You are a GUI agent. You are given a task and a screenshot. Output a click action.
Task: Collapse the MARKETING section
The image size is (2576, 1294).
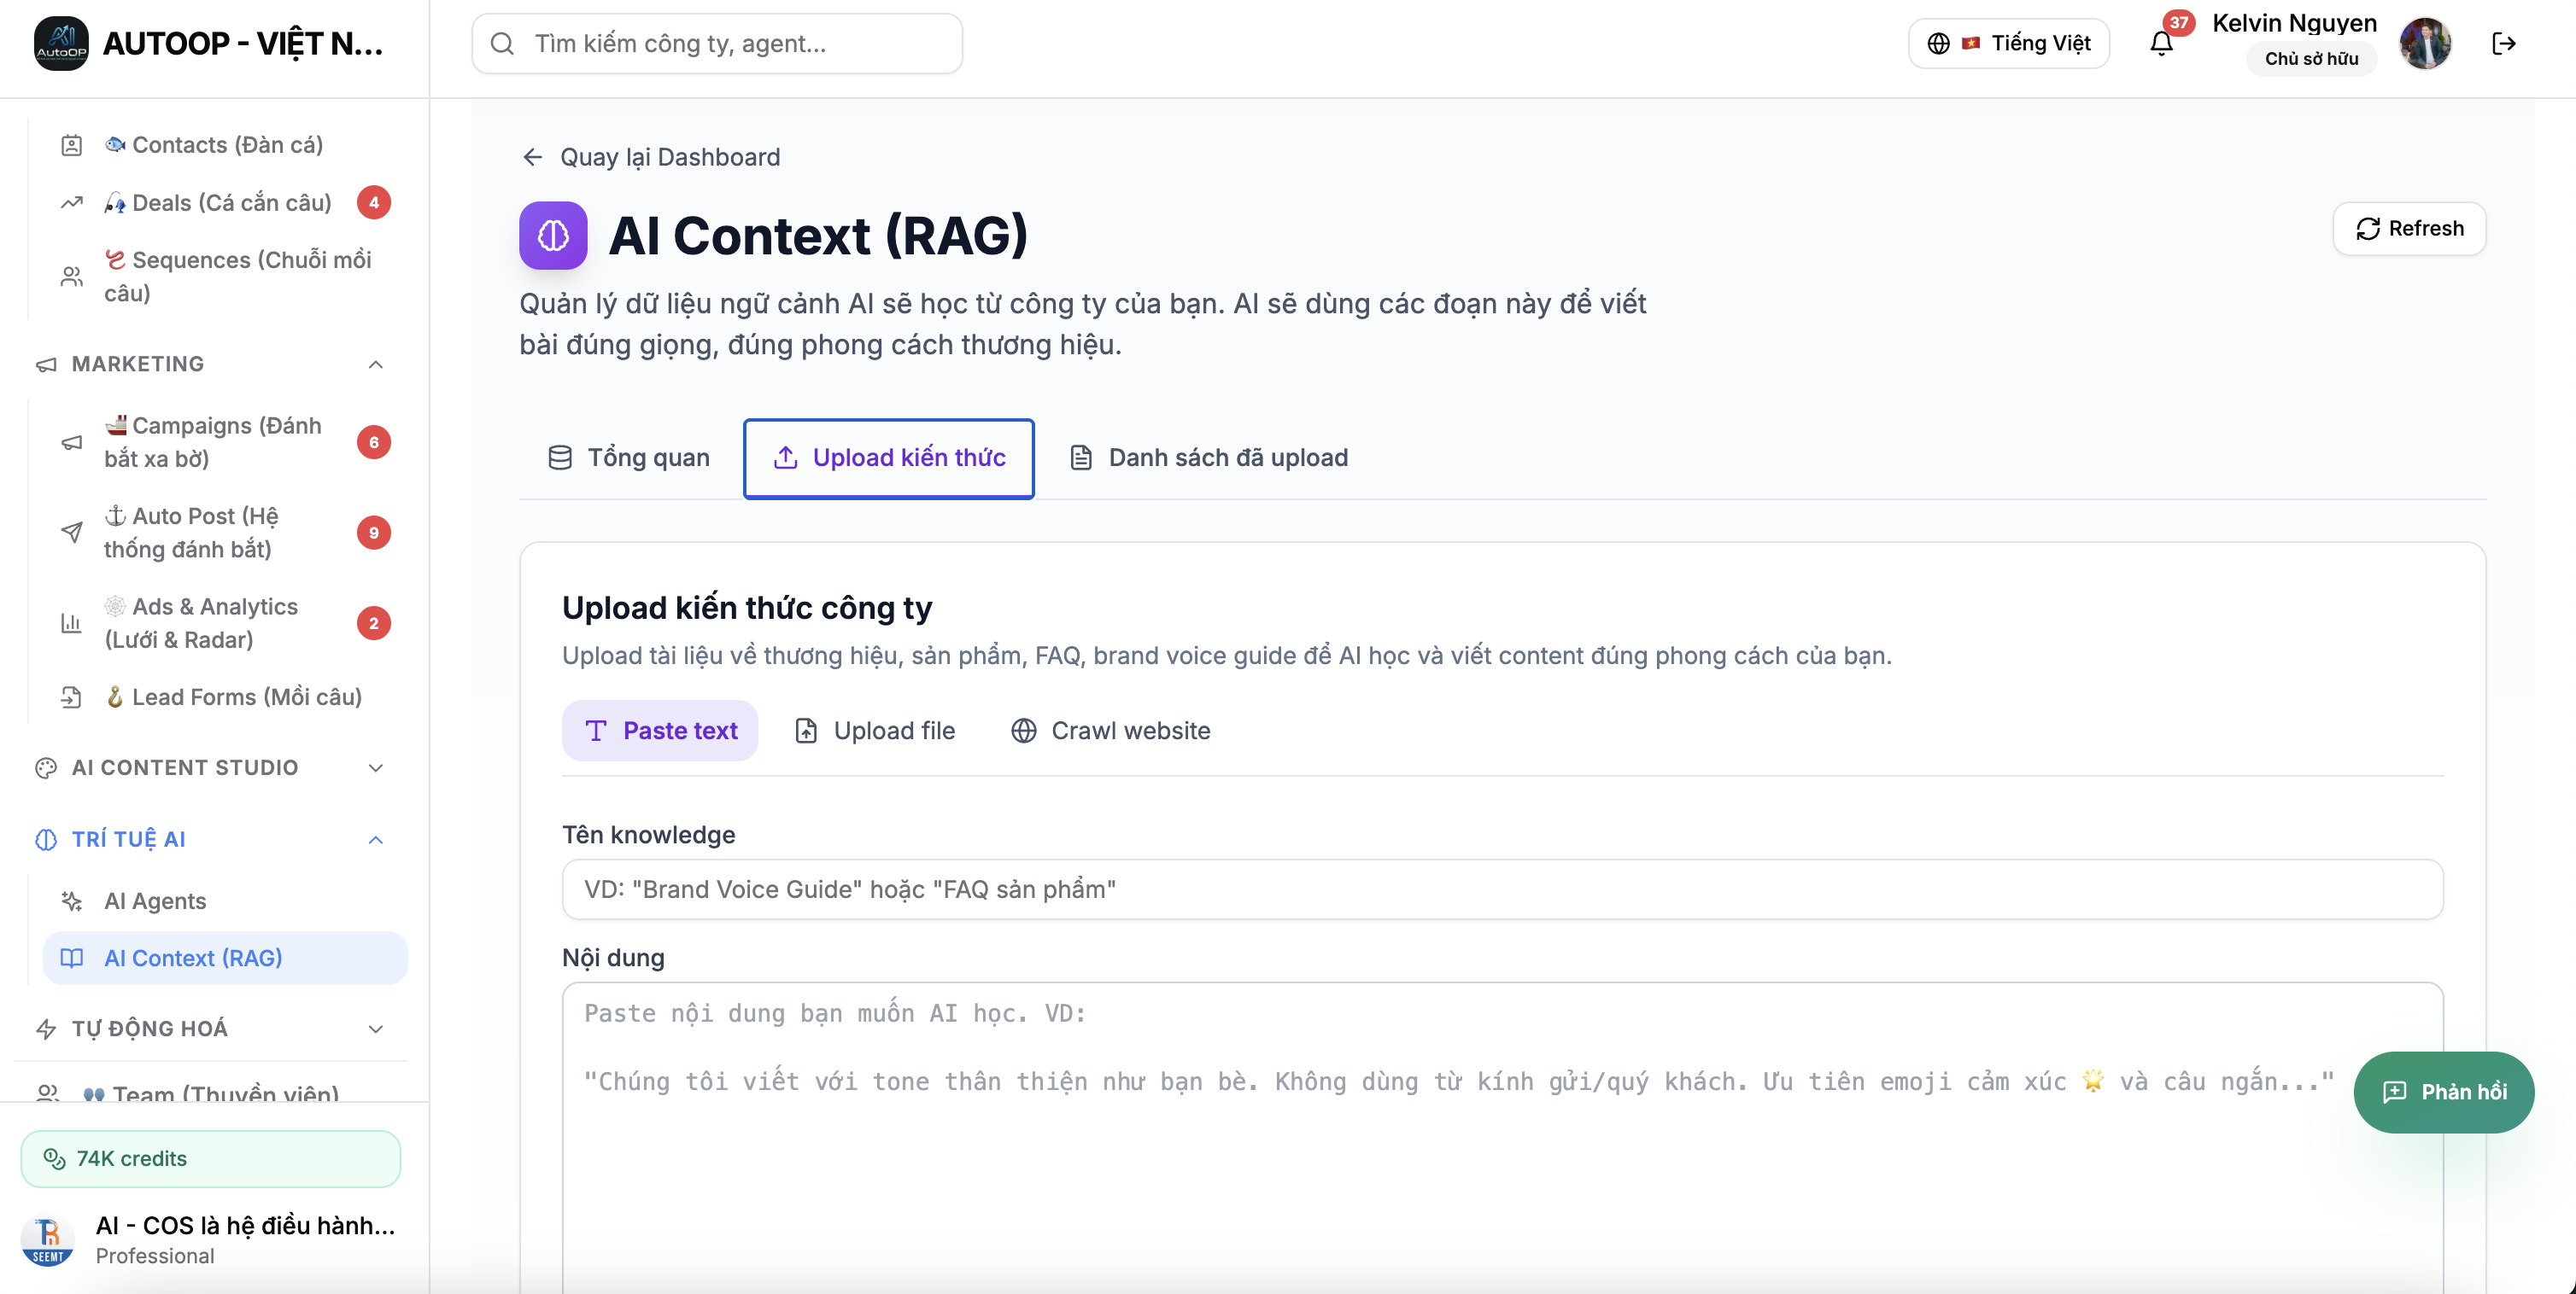376,364
